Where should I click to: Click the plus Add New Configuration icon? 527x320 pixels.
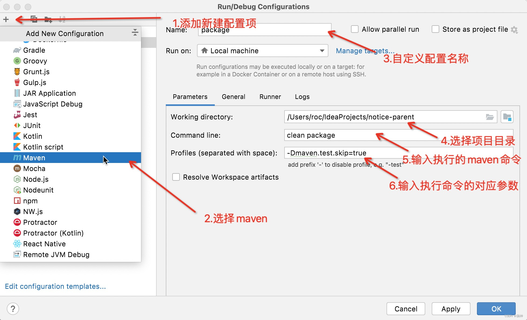[x=6, y=19]
